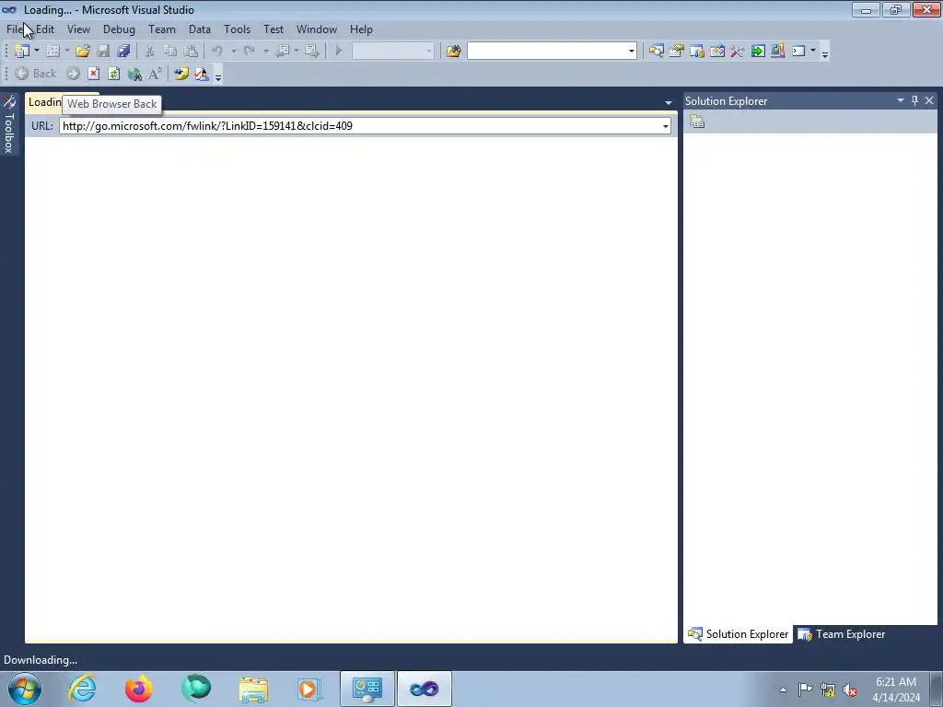
Task: Open the Other Windows dropdown arrow
Action: click(813, 52)
